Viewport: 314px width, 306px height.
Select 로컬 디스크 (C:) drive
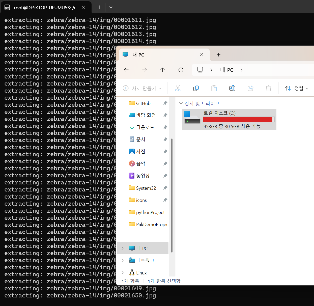[229, 120]
